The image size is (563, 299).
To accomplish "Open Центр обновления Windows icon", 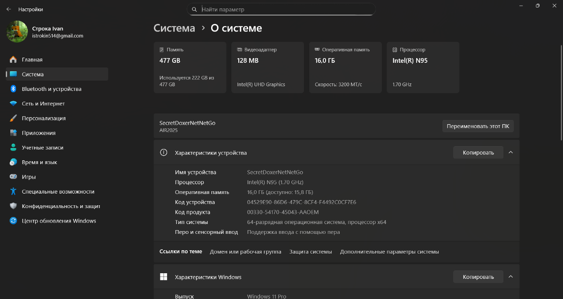I will click(x=13, y=221).
